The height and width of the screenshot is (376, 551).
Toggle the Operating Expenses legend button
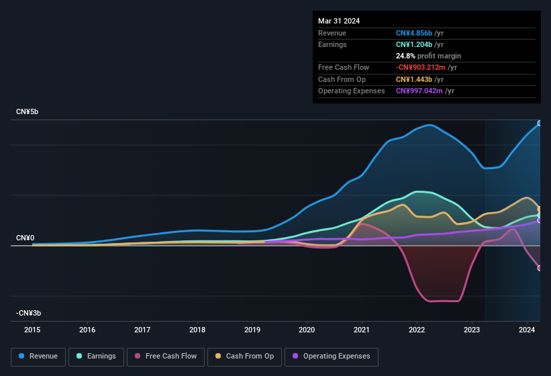click(332, 357)
